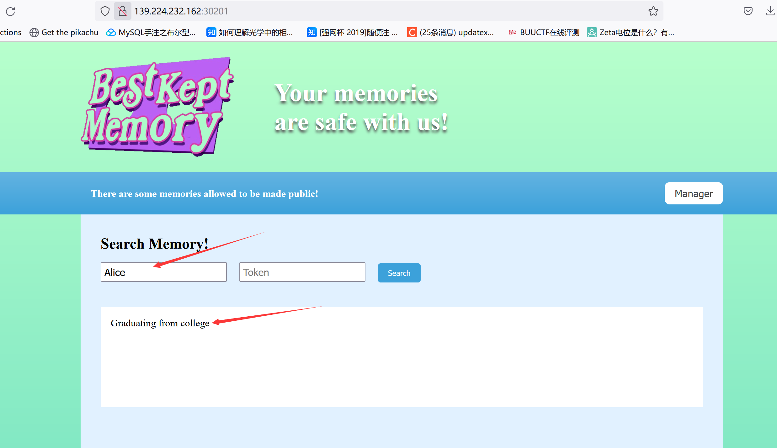Click the There are some memories public text area
This screenshot has height=448, width=777.
click(205, 193)
